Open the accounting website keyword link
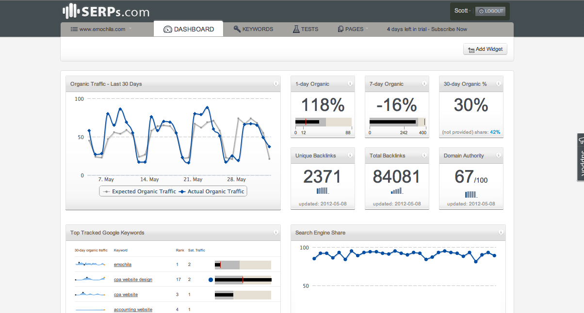Screen dimensions: 584x313 coord(133,310)
